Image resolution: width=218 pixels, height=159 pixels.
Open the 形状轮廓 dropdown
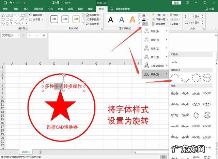[x=93, y=19]
